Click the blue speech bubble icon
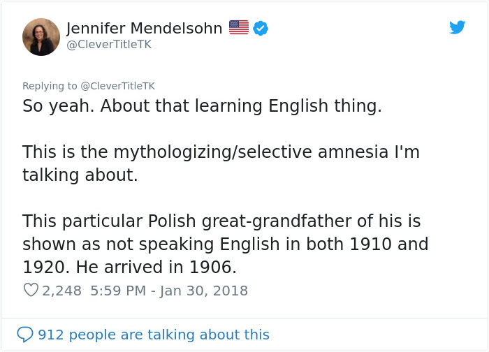489x352 pixels. [x=24, y=335]
